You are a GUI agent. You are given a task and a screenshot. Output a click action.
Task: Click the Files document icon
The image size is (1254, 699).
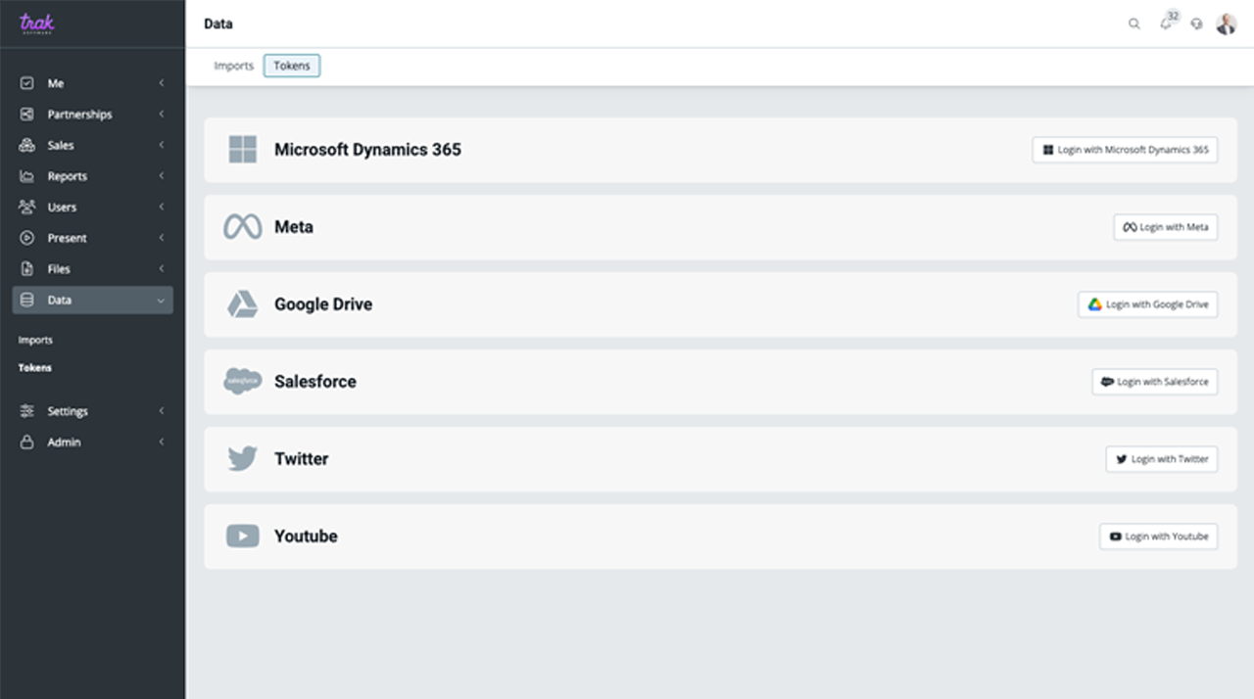pyautogui.click(x=27, y=268)
